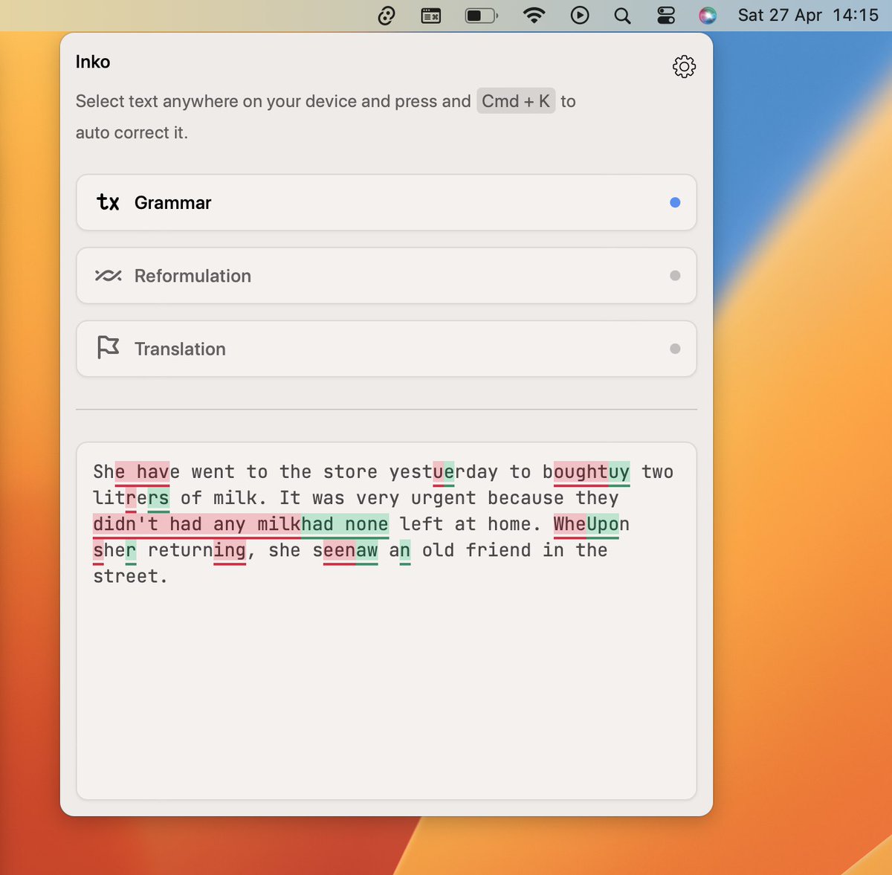
Task: Click the corrected word "WheUpon"
Action: [x=592, y=524]
